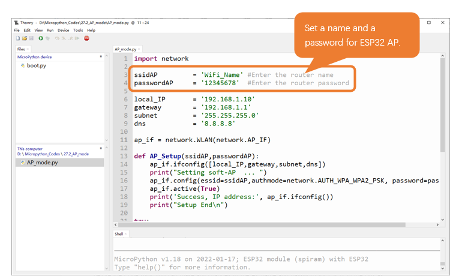Close the Shell panel tab
Viewport: 462px width, 279px height.
[125, 234]
